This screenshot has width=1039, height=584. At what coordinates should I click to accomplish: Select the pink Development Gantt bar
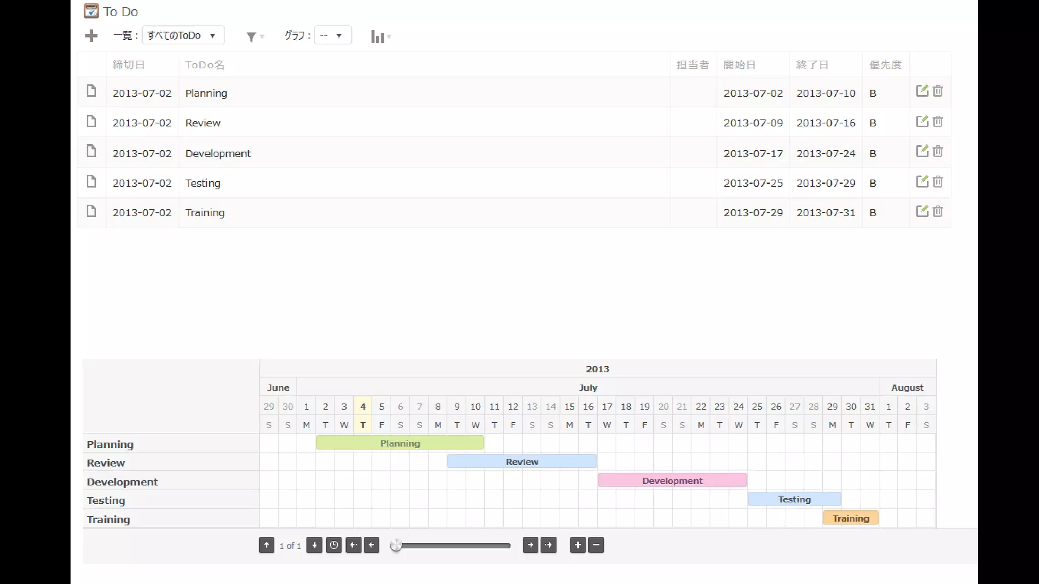click(672, 481)
